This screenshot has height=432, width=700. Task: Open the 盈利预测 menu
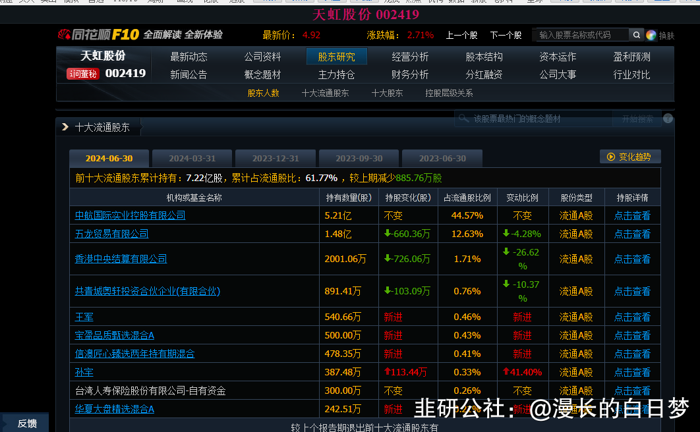pos(631,57)
